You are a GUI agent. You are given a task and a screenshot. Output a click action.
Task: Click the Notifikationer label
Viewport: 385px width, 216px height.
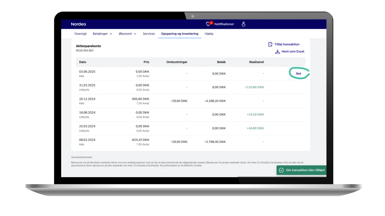224,24
